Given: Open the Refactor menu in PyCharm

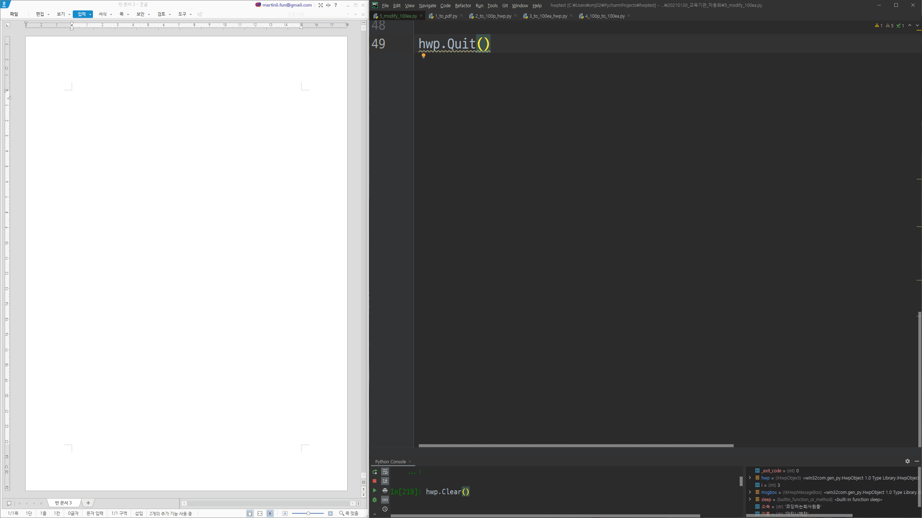Looking at the screenshot, I should [x=463, y=5].
